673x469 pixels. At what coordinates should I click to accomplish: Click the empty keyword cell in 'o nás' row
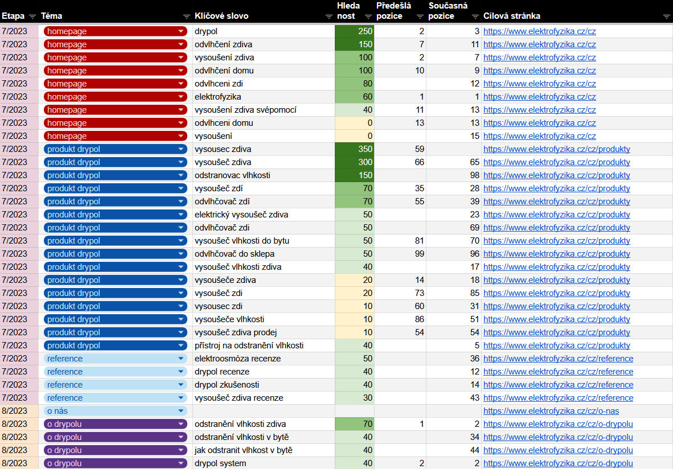[264, 411]
